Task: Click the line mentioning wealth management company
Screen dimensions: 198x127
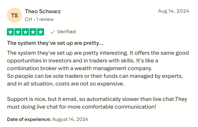Action: tap(80, 68)
